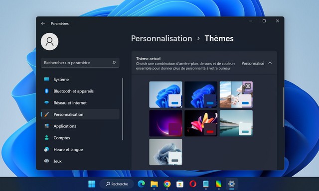Click the breadcrumb chevron separator

point(198,38)
